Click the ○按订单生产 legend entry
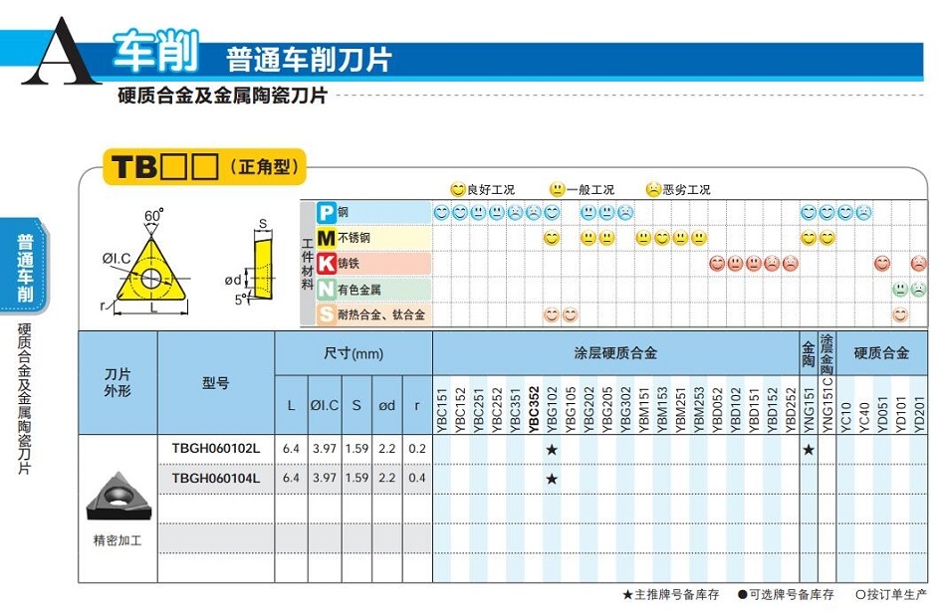Viewport: 946px width, 613px height. [891, 595]
